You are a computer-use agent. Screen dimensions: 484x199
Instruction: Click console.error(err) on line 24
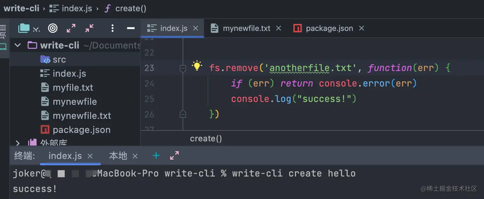pyautogui.click(x=368, y=83)
